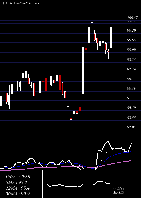This screenshot has width=141, height=198.
Task: Click the 98.29 price axis label
Action: pos(131,31)
